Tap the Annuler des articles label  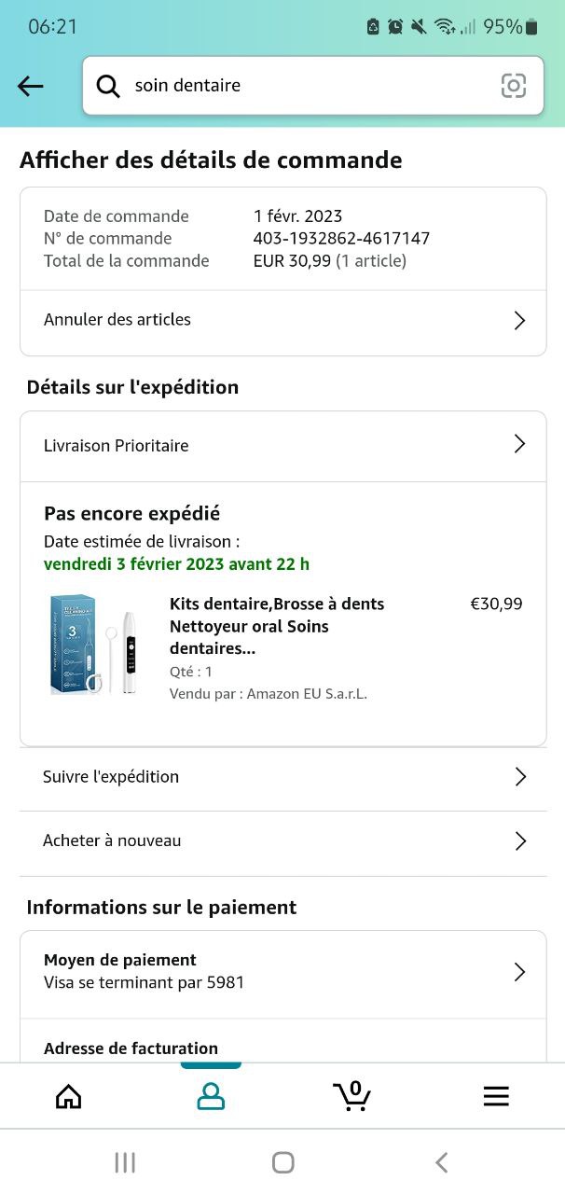[117, 319]
